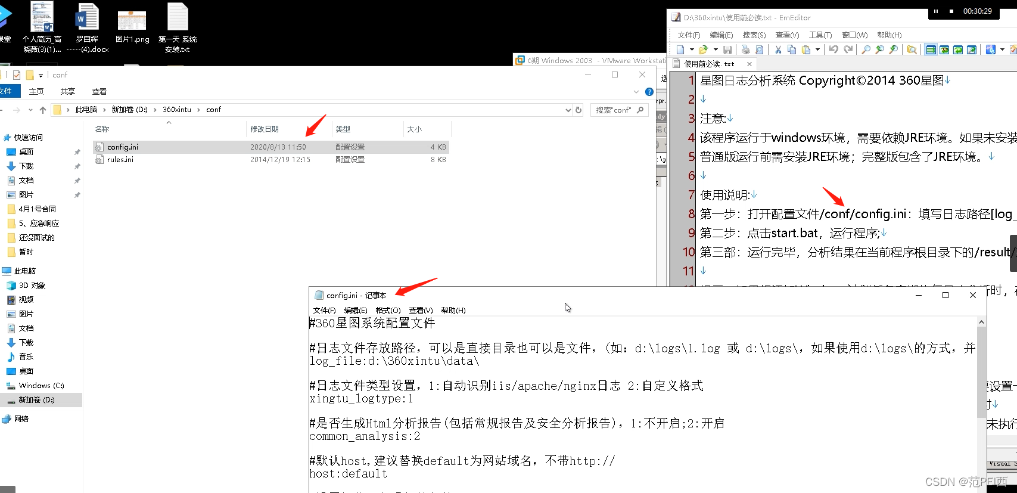Click the New Folder icon in Explorer title bar

(30, 75)
